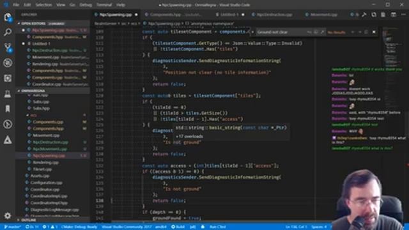Click errors and warnings count in status bar
The image size is (409, 230).
(50, 227)
